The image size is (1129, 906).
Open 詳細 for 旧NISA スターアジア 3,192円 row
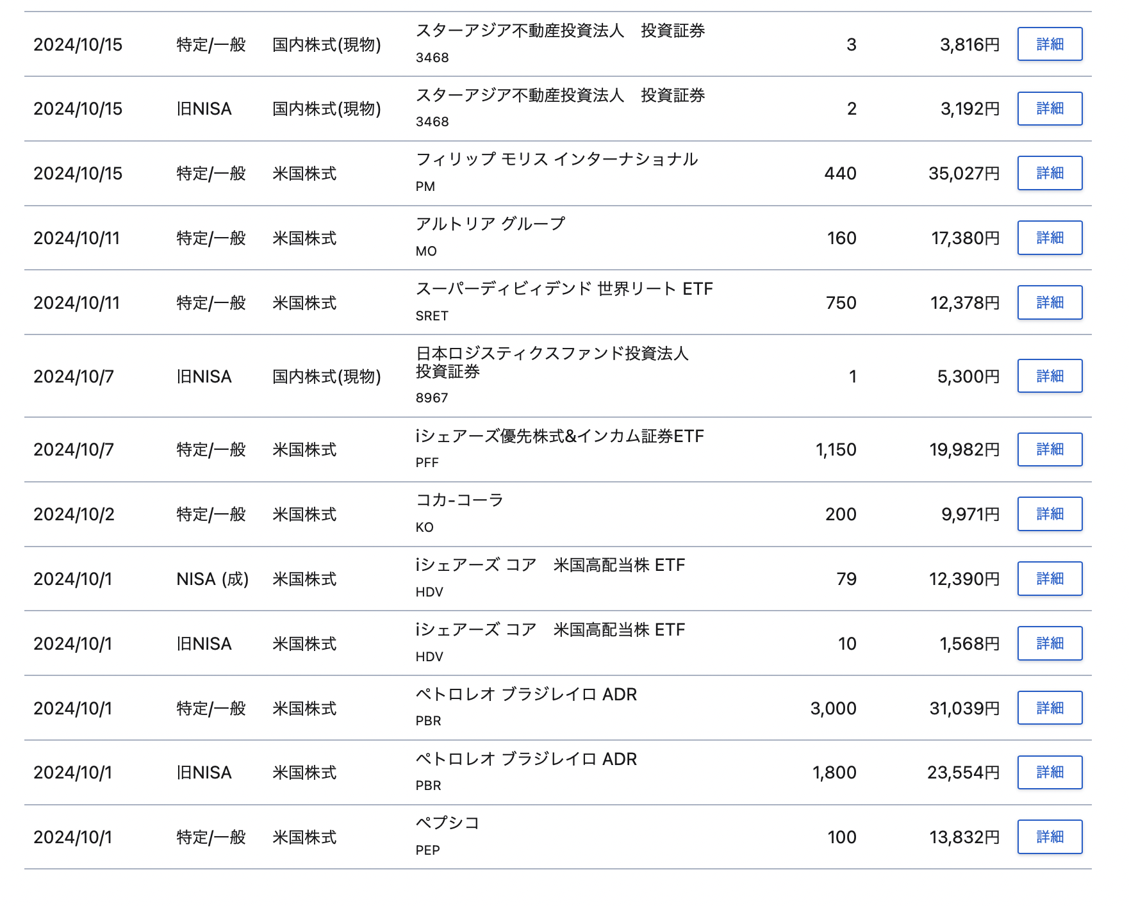click(1050, 108)
